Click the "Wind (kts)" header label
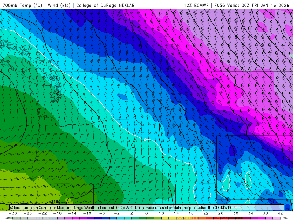Viewport: 293px width, 220px height. pyautogui.click(x=59, y=5)
